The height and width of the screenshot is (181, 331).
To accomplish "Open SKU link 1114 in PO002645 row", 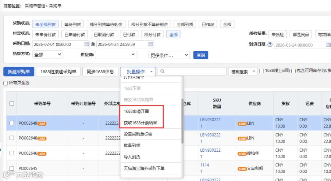I will pos(204,165).
